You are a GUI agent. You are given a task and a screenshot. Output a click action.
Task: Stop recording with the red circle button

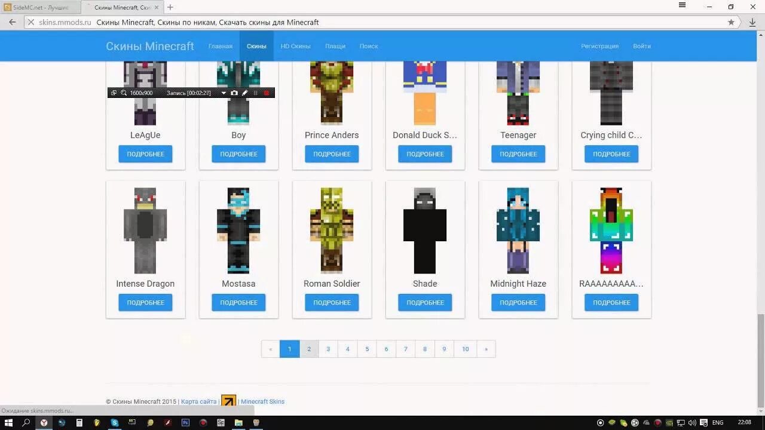[x=267, y=93]
